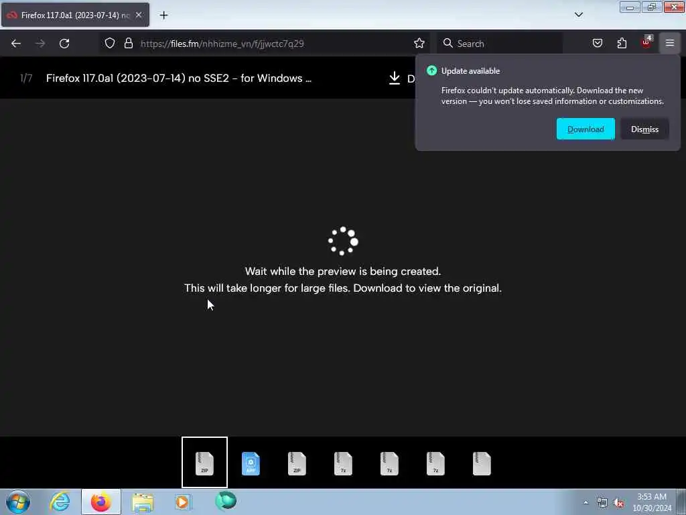686x515 pixels.
Task: Launch Internet Explorer from taskbar
Action: (x=60, y=502)
